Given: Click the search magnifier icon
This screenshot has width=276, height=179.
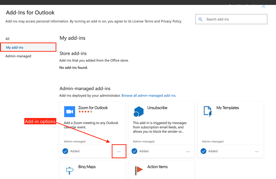Looking at the screenshot, I should coord(201,19).
